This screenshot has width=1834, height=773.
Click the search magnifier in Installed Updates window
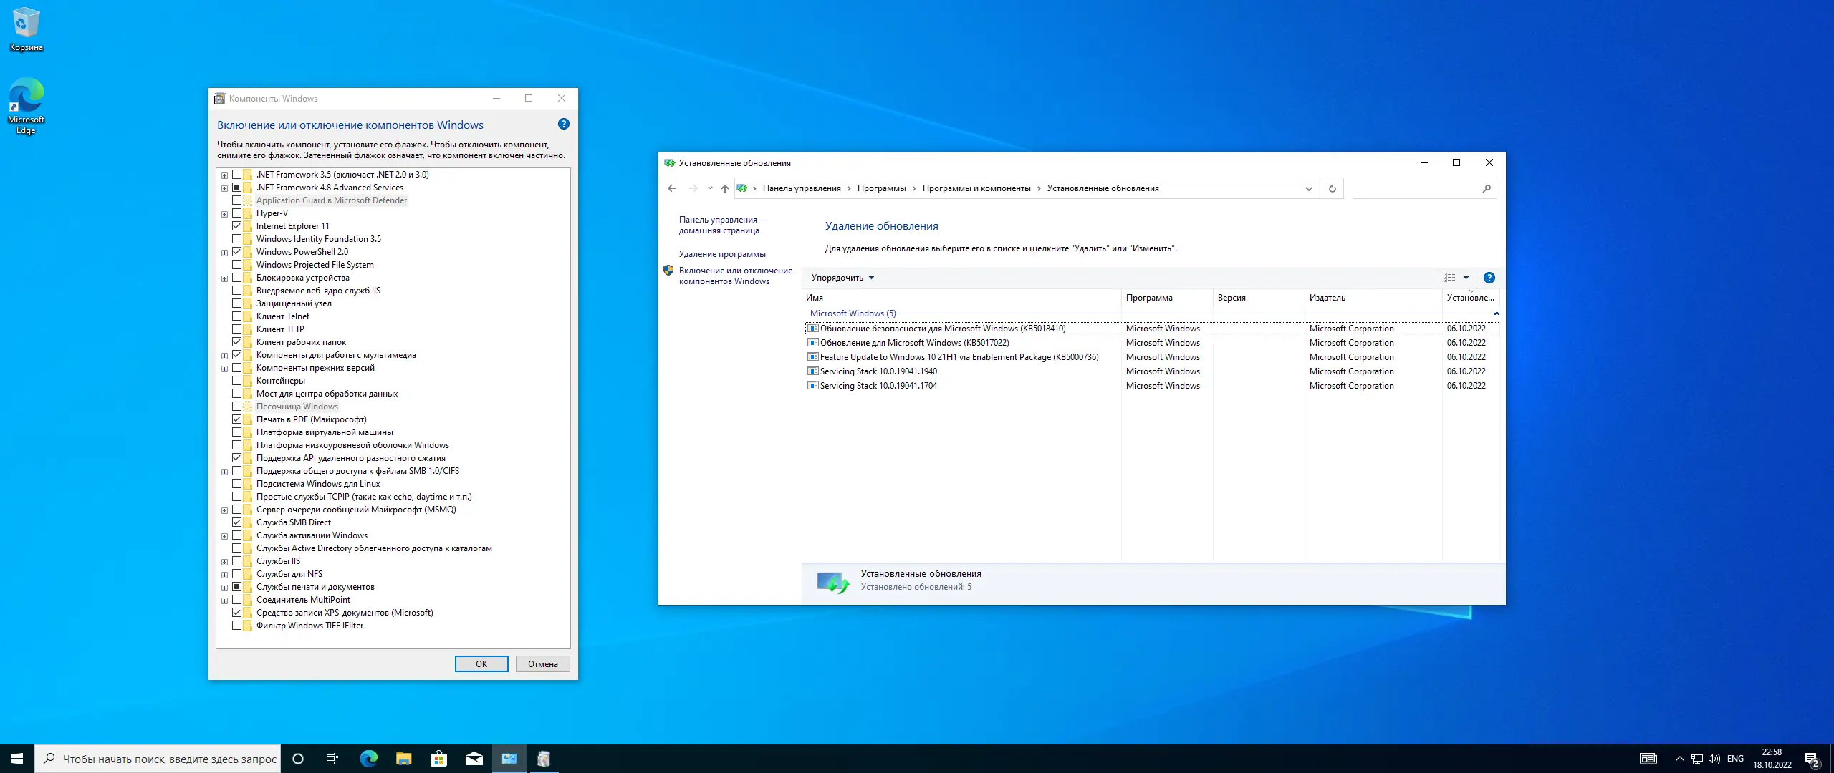tap(1487, 188)
